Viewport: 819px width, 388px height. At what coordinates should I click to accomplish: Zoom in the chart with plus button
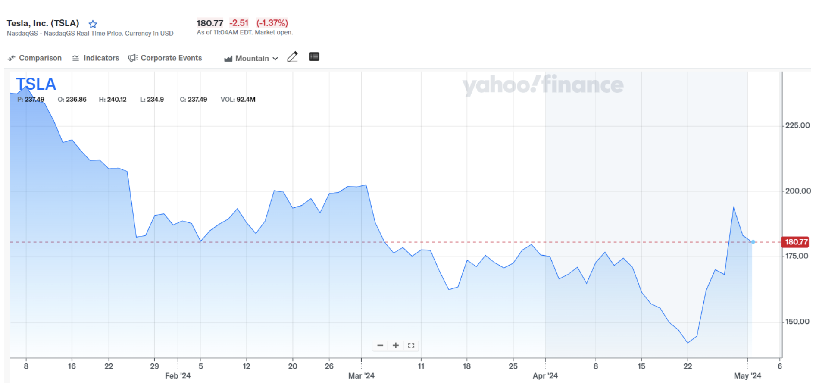click(x=396, y=345)
